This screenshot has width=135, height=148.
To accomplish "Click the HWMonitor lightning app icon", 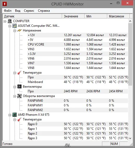I will click(x=5, y=4).
